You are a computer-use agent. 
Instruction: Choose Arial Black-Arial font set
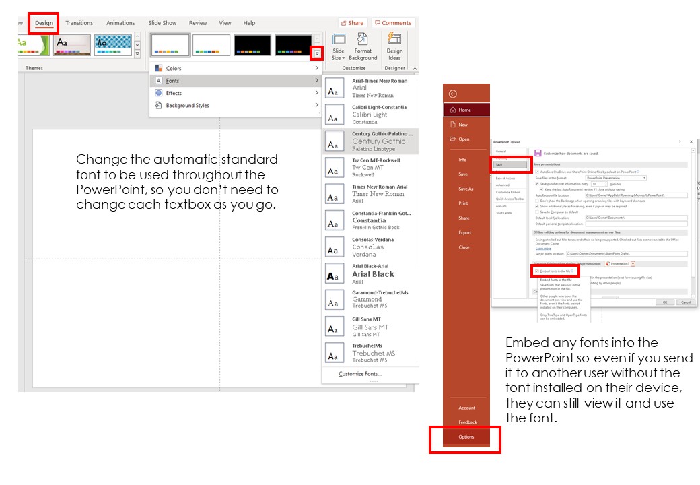click(371, 273)
